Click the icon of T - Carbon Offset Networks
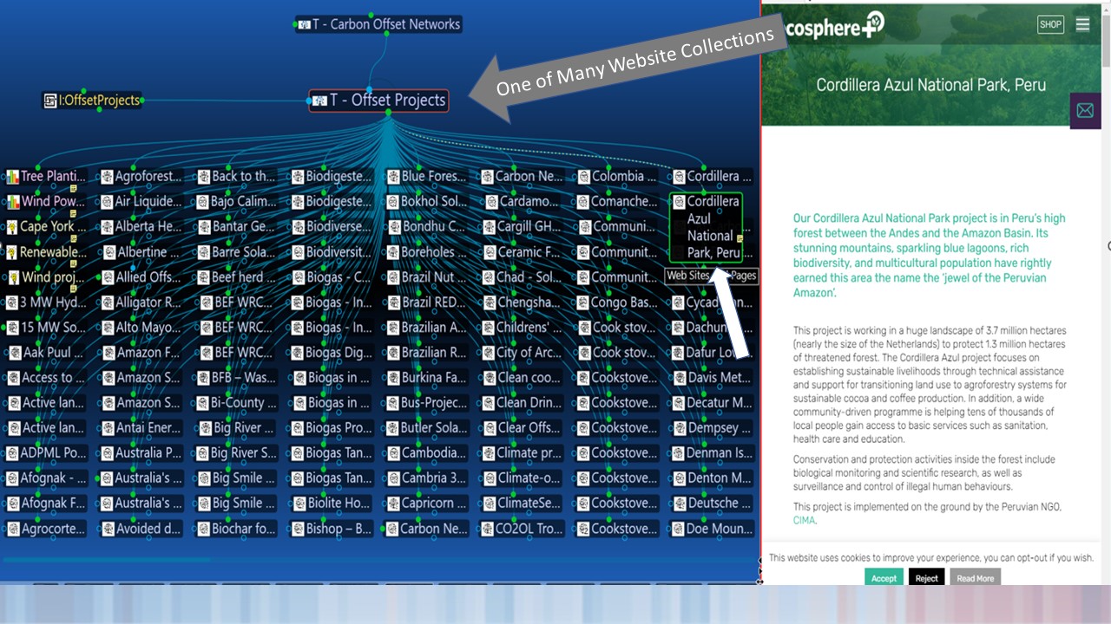Image resolution: width=1111 pixels, height=624 pixels. pos(304,24)
